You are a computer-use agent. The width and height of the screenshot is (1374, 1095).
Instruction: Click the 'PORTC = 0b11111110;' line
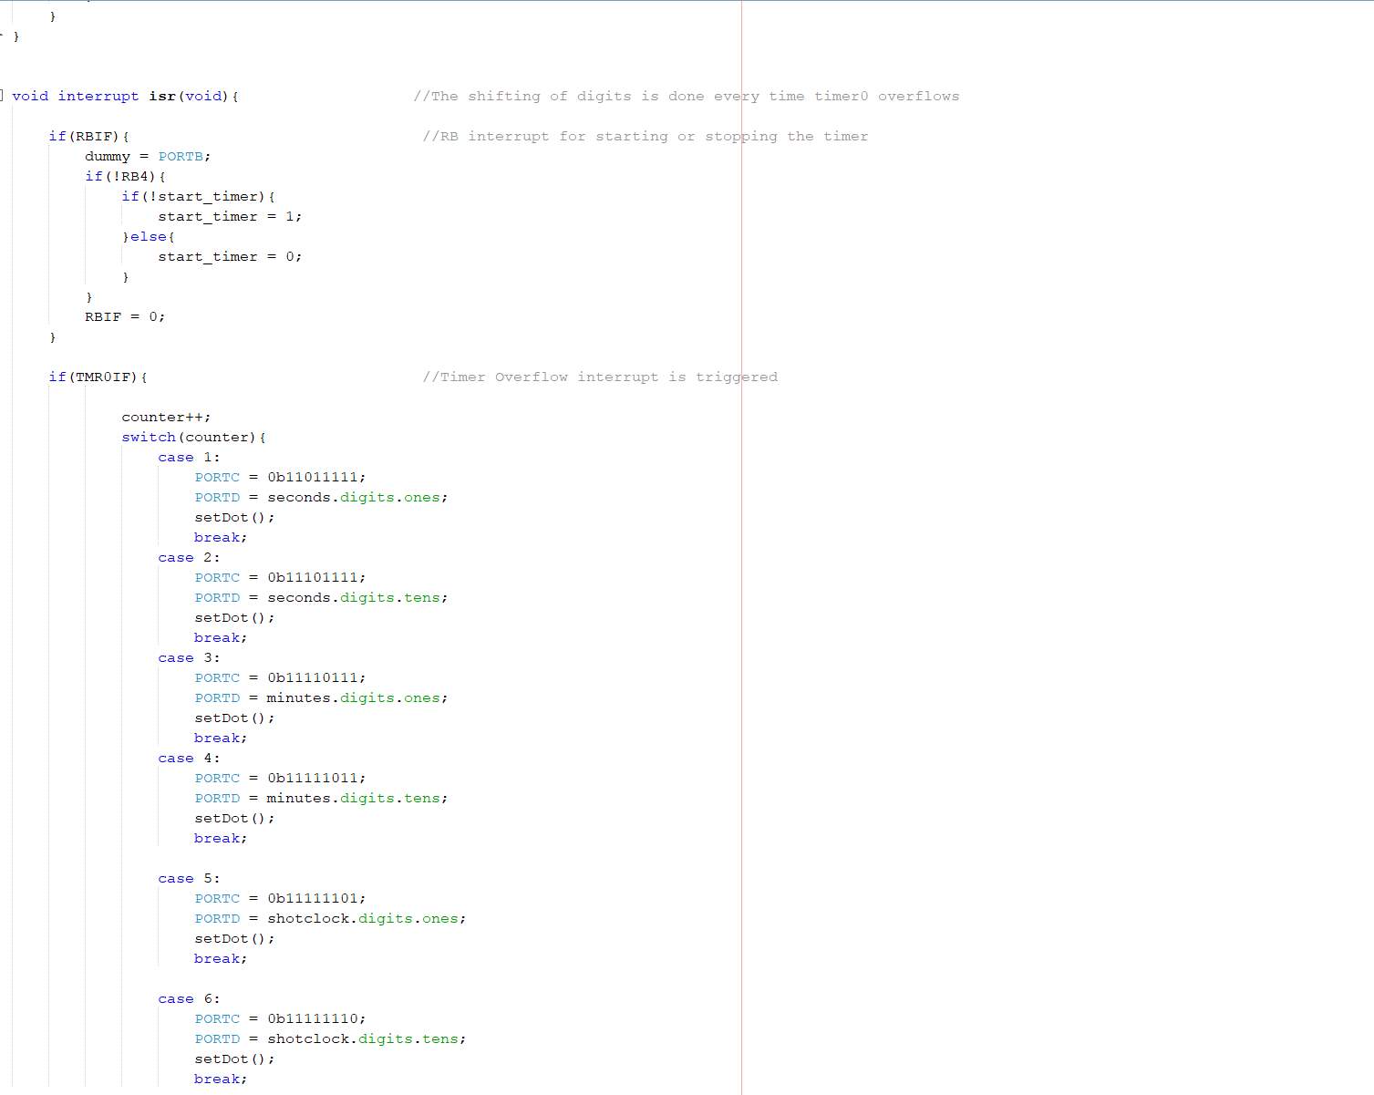tap(280, 1018)
